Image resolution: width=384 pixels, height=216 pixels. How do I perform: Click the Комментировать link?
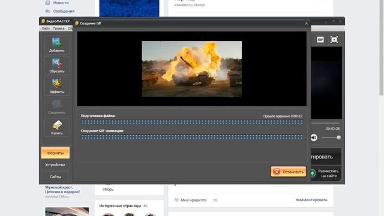coord(311,200)
